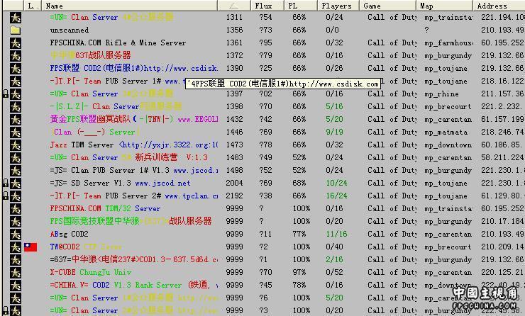Click game icon of -|S.L.Z|- Clan Server
The width and height of the screenshot is (525, 316).
coord(16,107)
